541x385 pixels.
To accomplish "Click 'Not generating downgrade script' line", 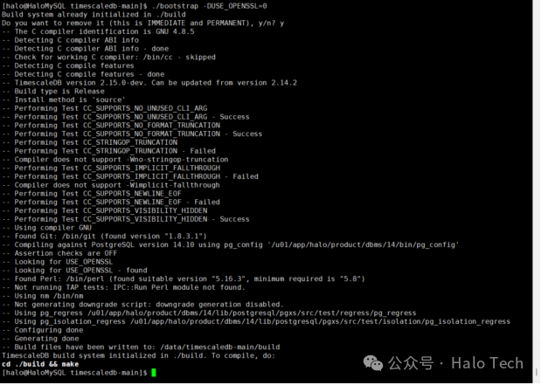I will click(x=142, y=305).
